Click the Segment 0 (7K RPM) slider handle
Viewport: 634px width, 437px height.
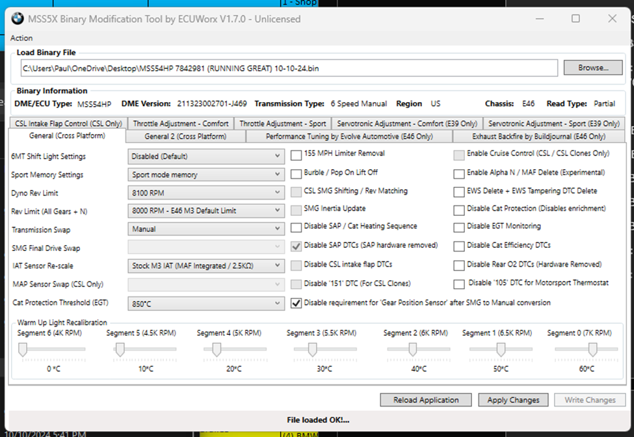[x=593, y=350]
